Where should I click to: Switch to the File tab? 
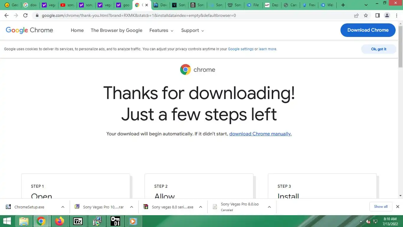tap(253, 5)
